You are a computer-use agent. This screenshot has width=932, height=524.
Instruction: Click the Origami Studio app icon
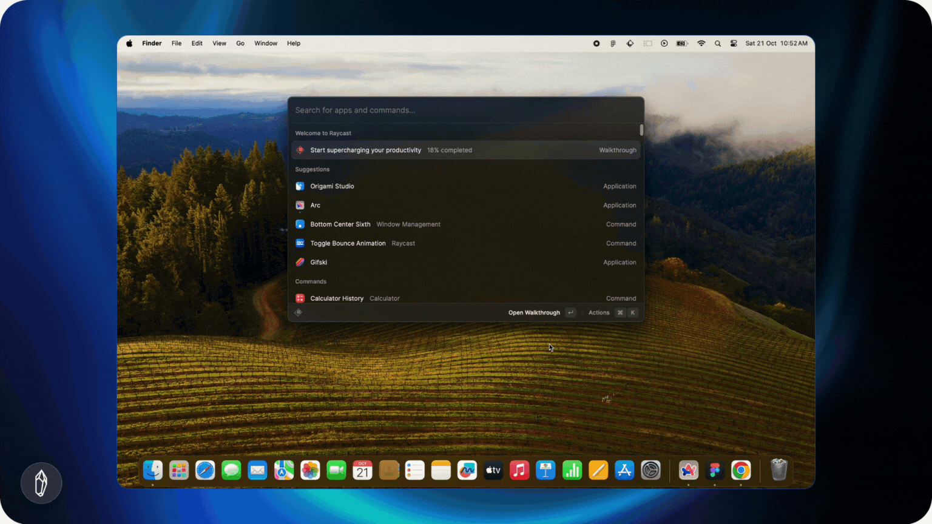[300, 186]
